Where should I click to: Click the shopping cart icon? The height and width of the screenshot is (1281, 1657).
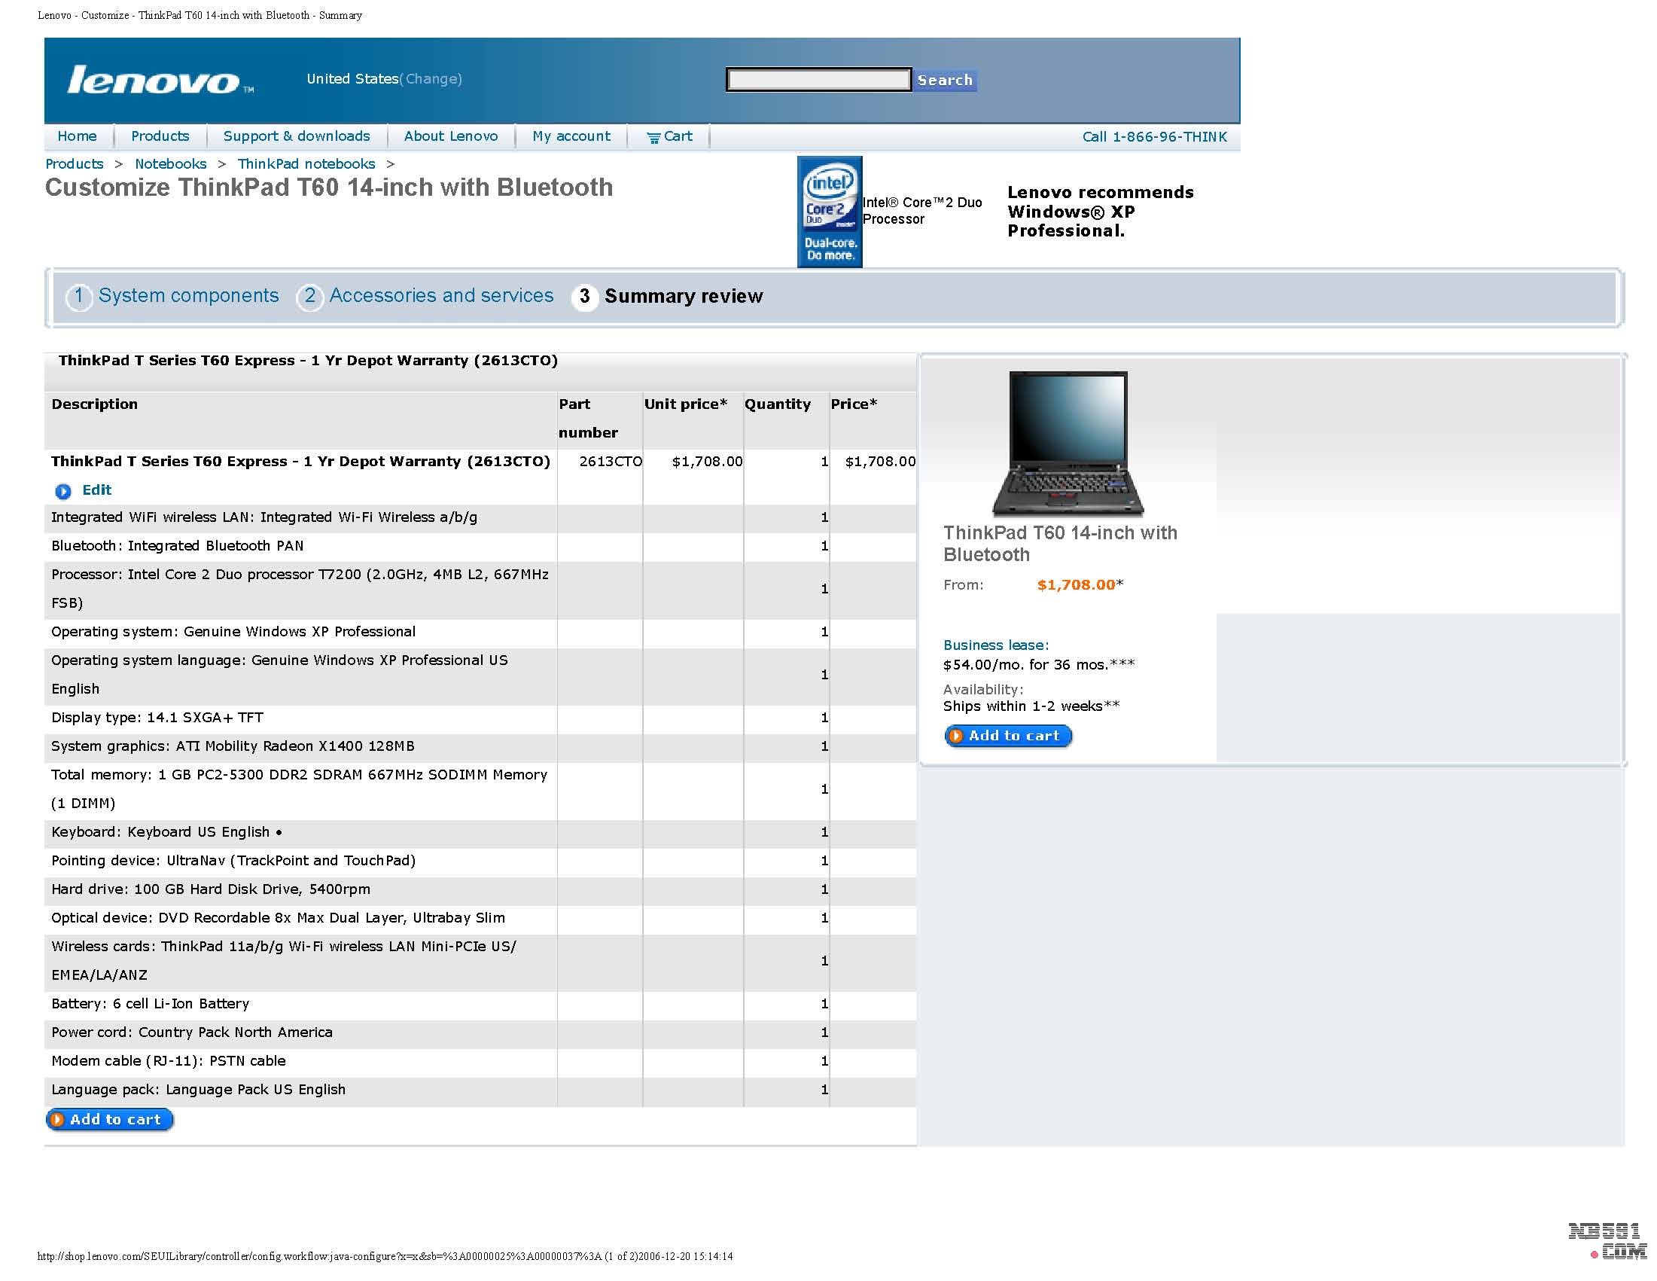[653, 137]
